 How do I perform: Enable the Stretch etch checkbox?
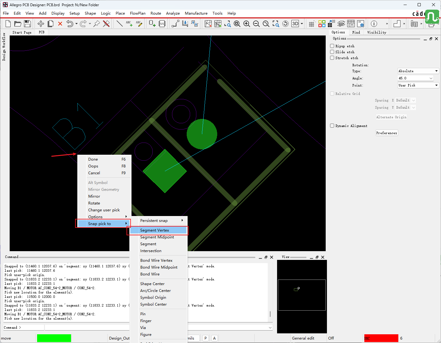pos(332,58)
